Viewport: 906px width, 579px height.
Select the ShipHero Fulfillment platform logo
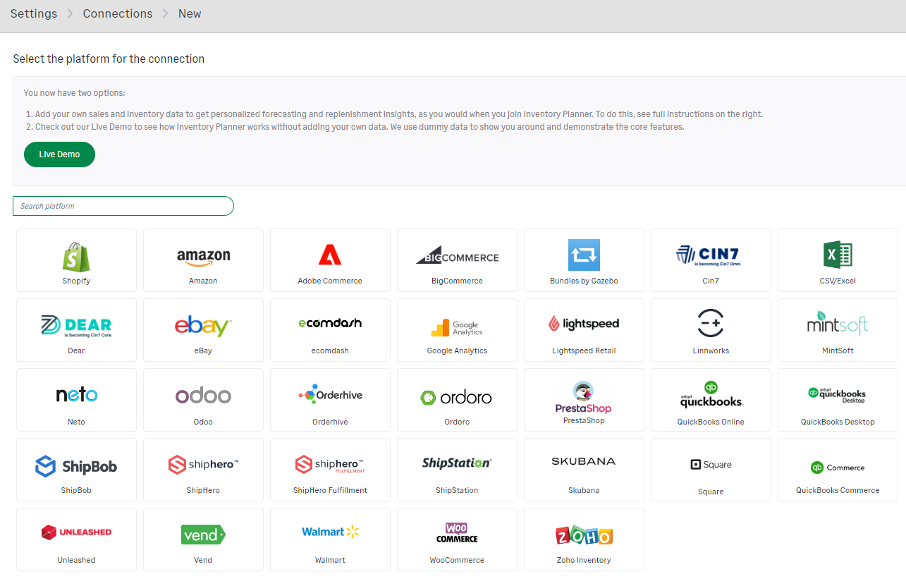[330, 465]
